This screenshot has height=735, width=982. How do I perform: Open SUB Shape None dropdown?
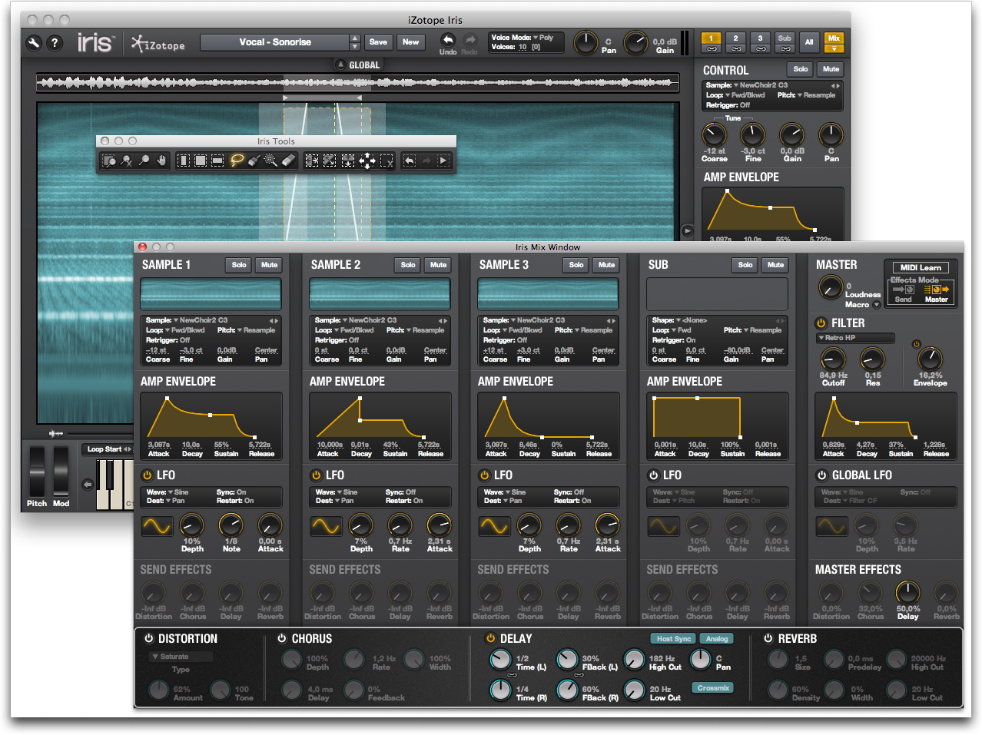[x=691, y=320]
